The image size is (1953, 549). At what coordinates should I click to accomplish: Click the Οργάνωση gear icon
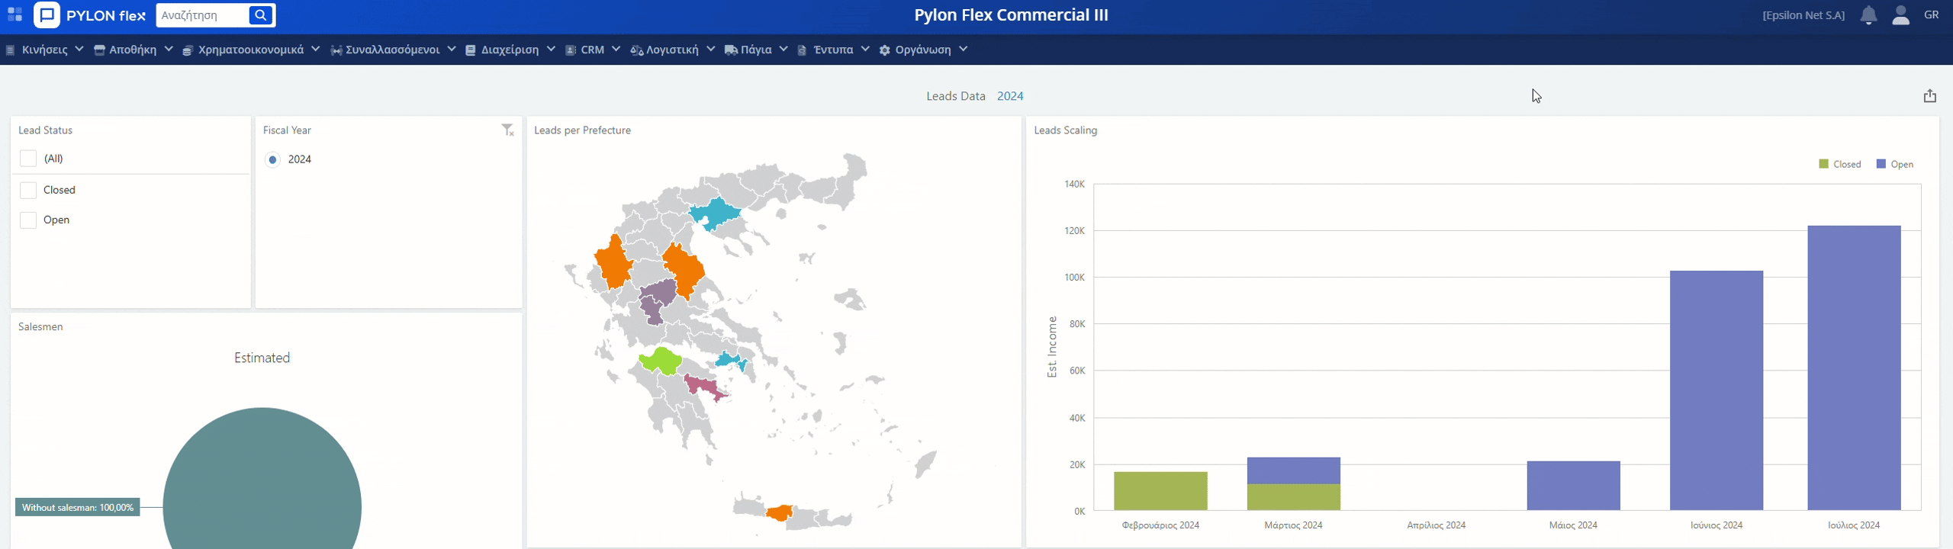pos(885,50)
